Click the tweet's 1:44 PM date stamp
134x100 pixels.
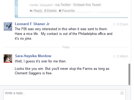[41, 5]
